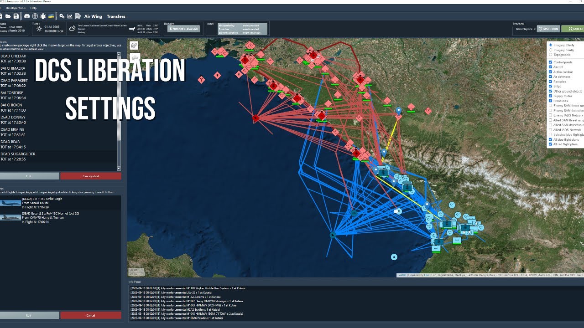
Task: Click the F/A-18C Hornet flight thumbnail
Action: pyautogui.click(x=10, y=218)
